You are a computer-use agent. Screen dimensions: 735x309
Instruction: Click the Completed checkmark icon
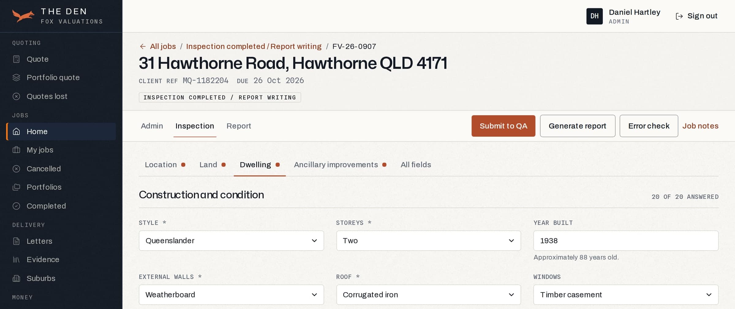16,206
